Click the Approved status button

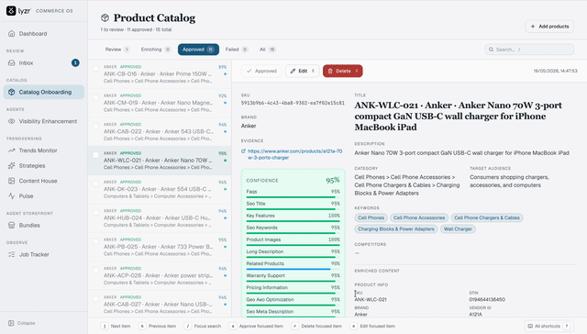pos(261,72)
